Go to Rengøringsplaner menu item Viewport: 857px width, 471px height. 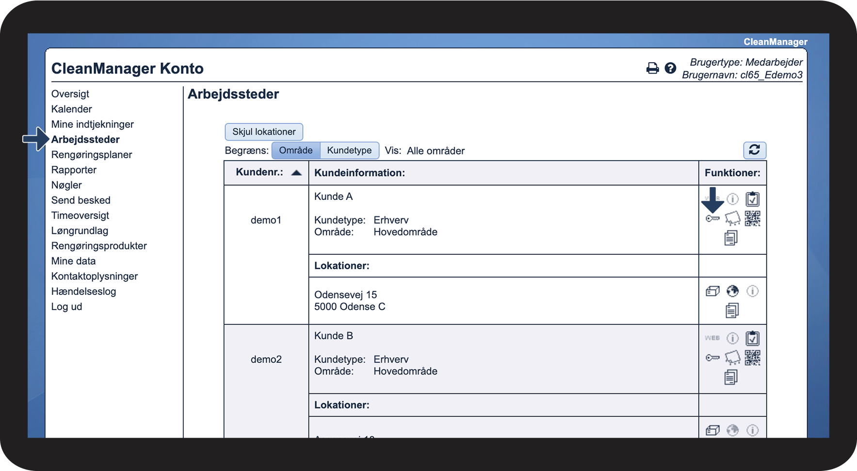point(92,155)
